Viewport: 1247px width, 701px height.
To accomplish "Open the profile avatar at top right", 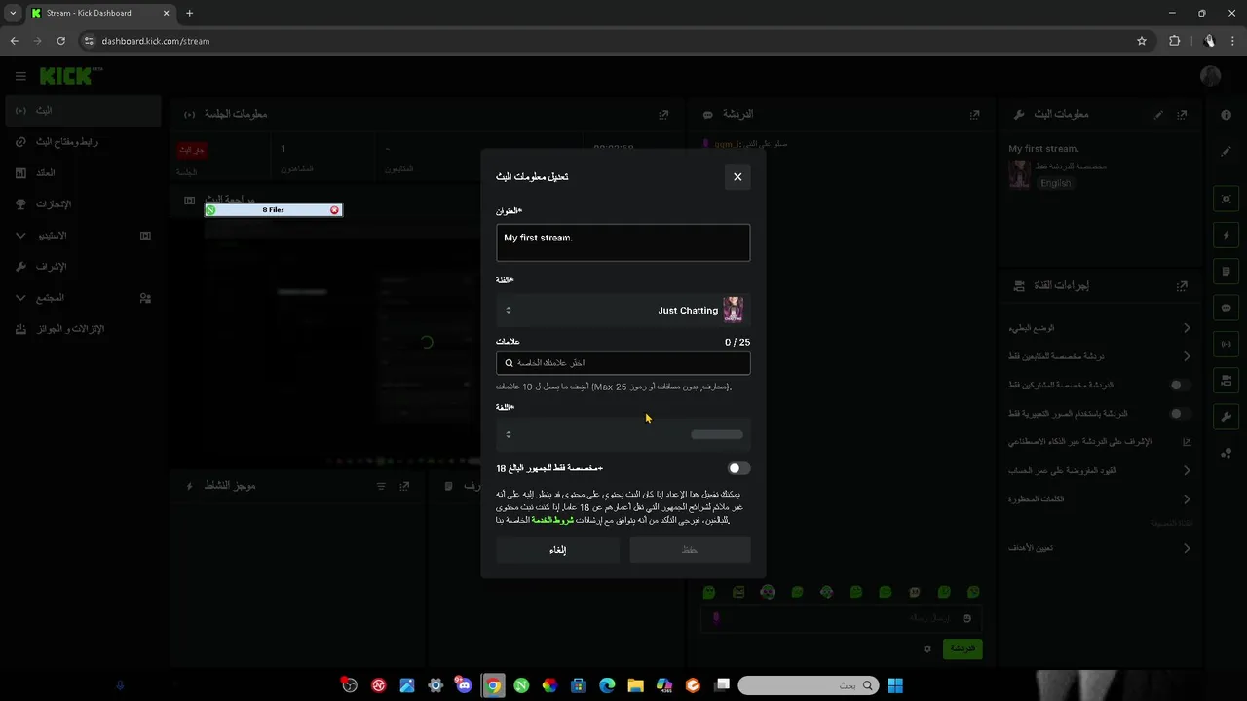I will (x=1210, y=76).
